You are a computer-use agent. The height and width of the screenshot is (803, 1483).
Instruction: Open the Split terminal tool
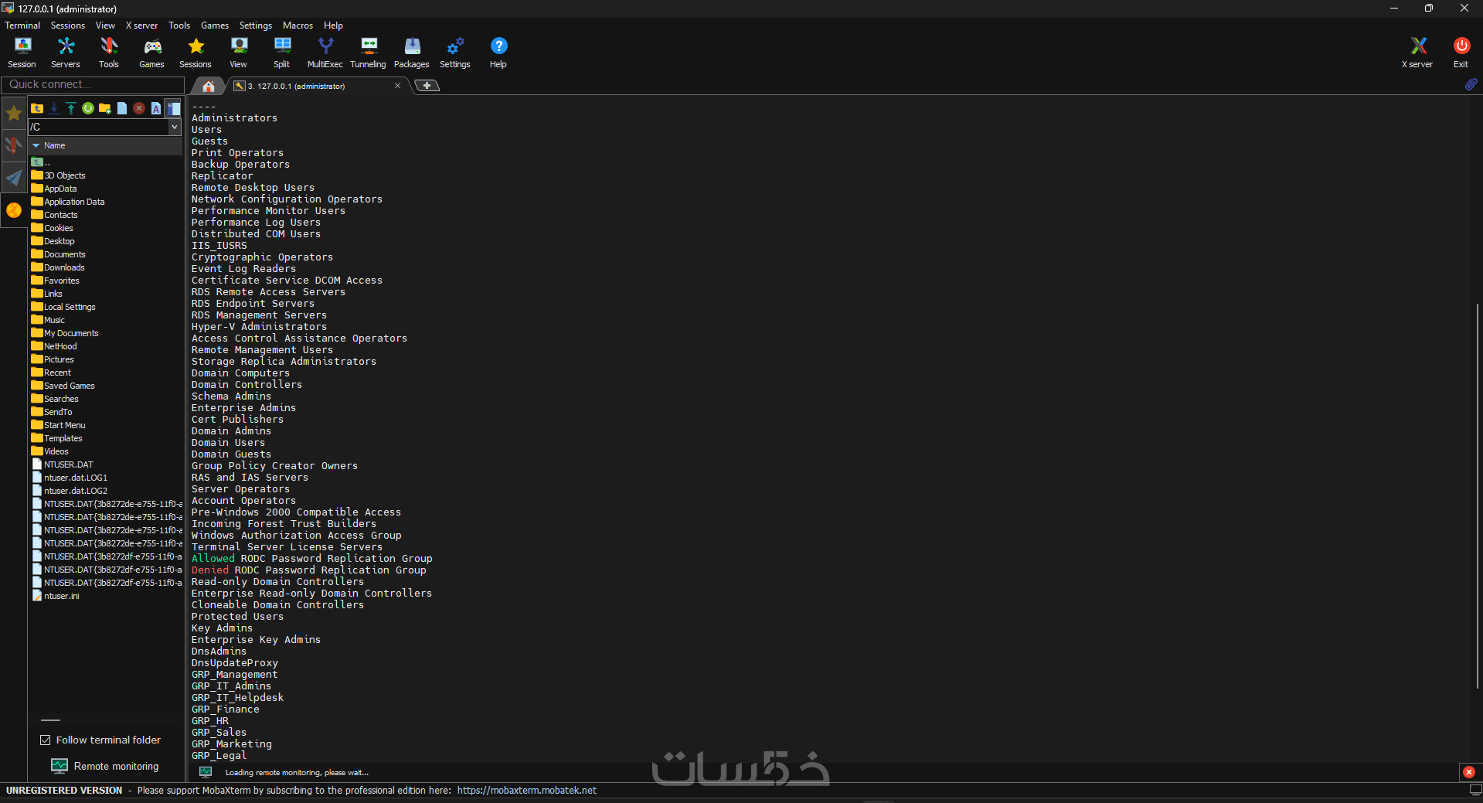(x=282, y=53)
